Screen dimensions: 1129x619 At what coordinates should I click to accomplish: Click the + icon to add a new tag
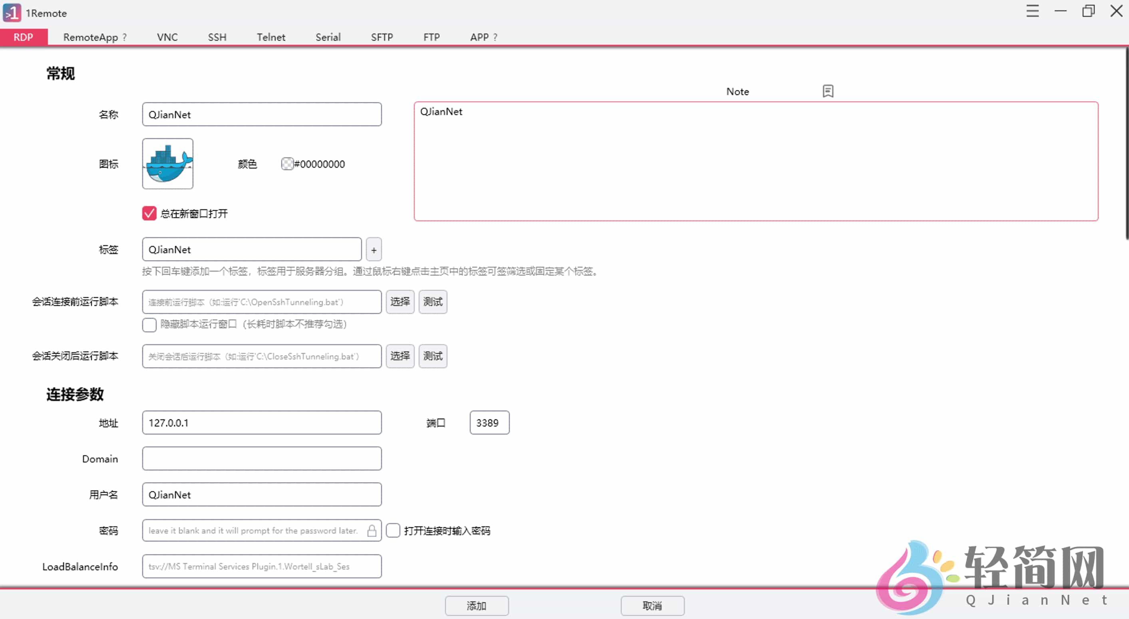[374, 249]
